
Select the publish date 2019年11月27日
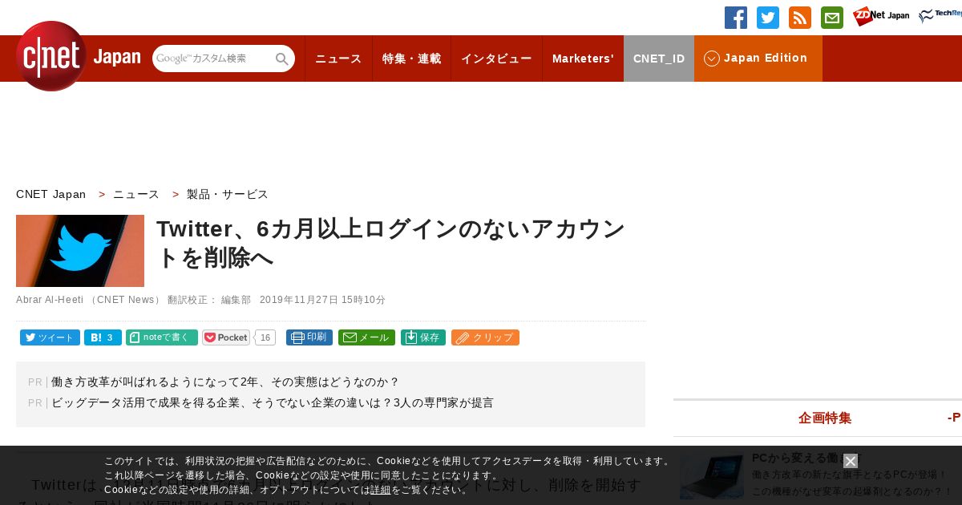(322, 300)
